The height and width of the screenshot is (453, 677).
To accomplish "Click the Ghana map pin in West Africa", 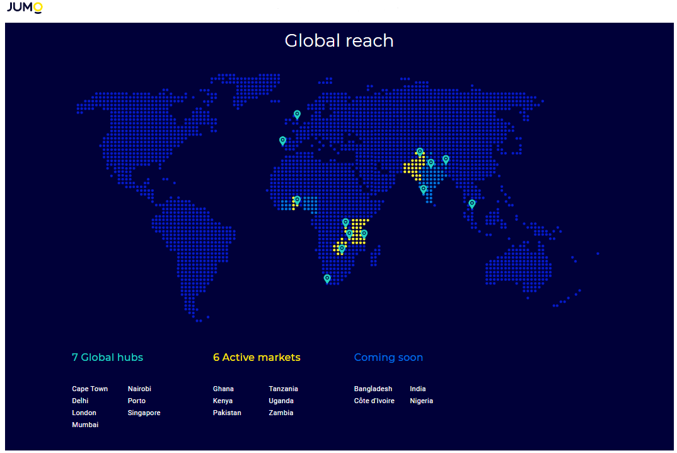I will coord(297,200).
